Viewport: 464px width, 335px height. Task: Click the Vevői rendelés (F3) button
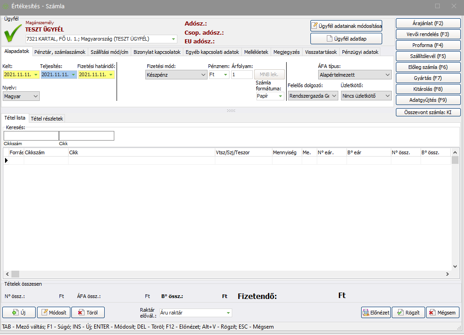428,34
